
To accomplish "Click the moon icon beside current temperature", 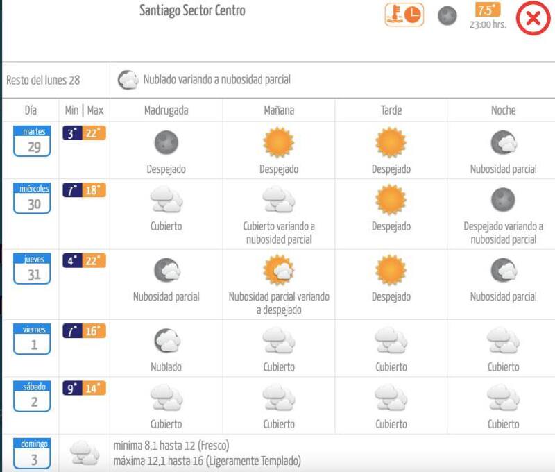I will (447, 16).
